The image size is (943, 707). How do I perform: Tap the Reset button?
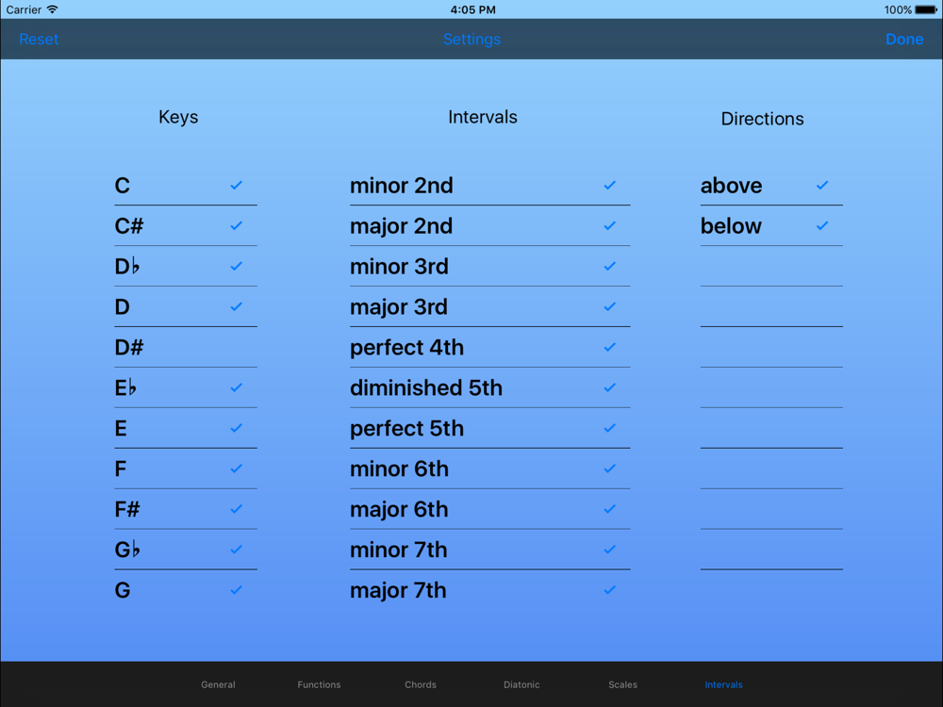[39, 39]
